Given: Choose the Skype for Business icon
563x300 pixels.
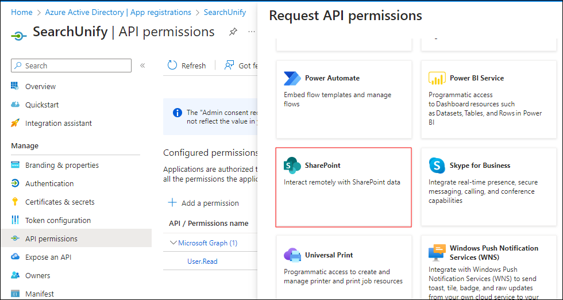Looking at the screenshot, I should tap(437, 166).
